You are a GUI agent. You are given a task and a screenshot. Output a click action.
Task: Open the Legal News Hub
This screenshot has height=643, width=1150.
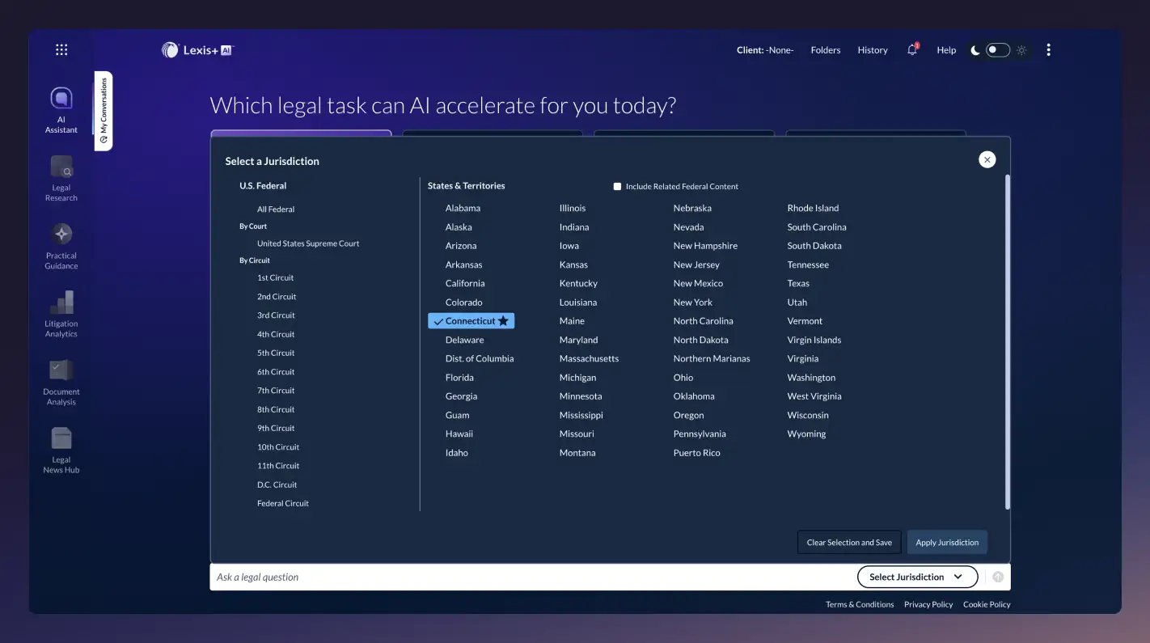click(61, 449)
